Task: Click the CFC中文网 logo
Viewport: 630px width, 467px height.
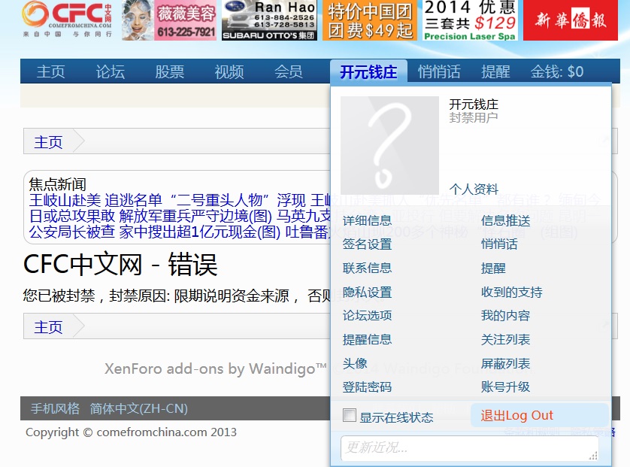Action: pos(68,20)
